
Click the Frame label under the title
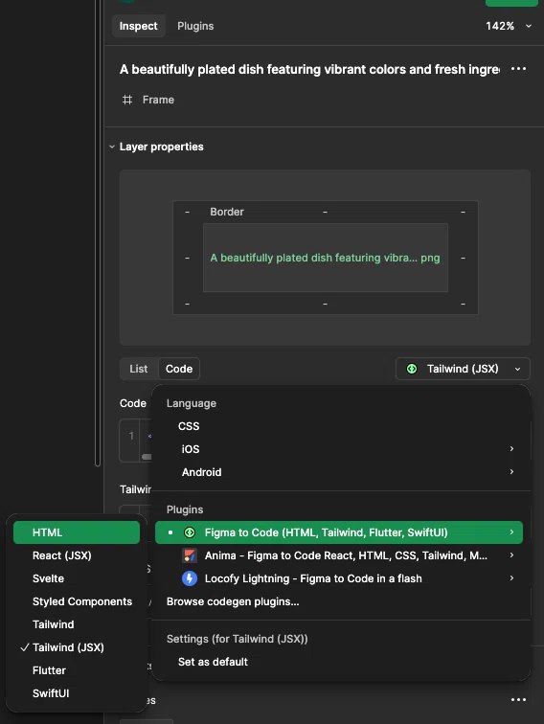pyautogui.click(x=158, y=100)
